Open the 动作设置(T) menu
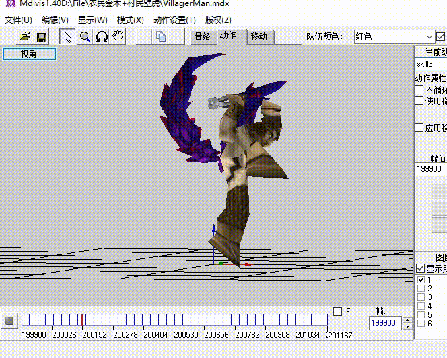The width and height of the screenshot is (447, 358). click(x=174, y=20)
